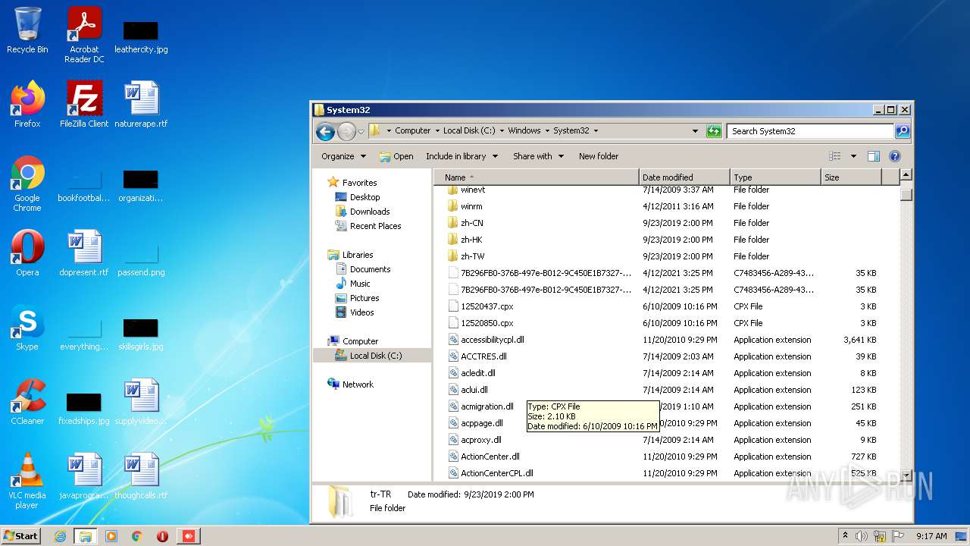Open Include in library dropdown
Screen dimensions: 970x546
pyautogui.click(x=462, y=156)
